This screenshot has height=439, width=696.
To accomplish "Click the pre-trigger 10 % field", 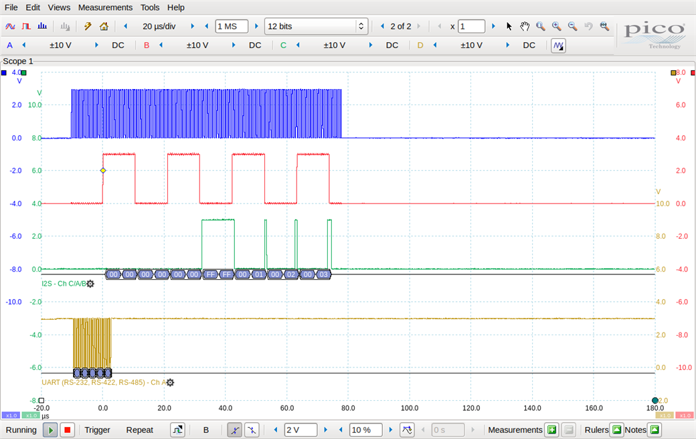I will tap(366, 430).
